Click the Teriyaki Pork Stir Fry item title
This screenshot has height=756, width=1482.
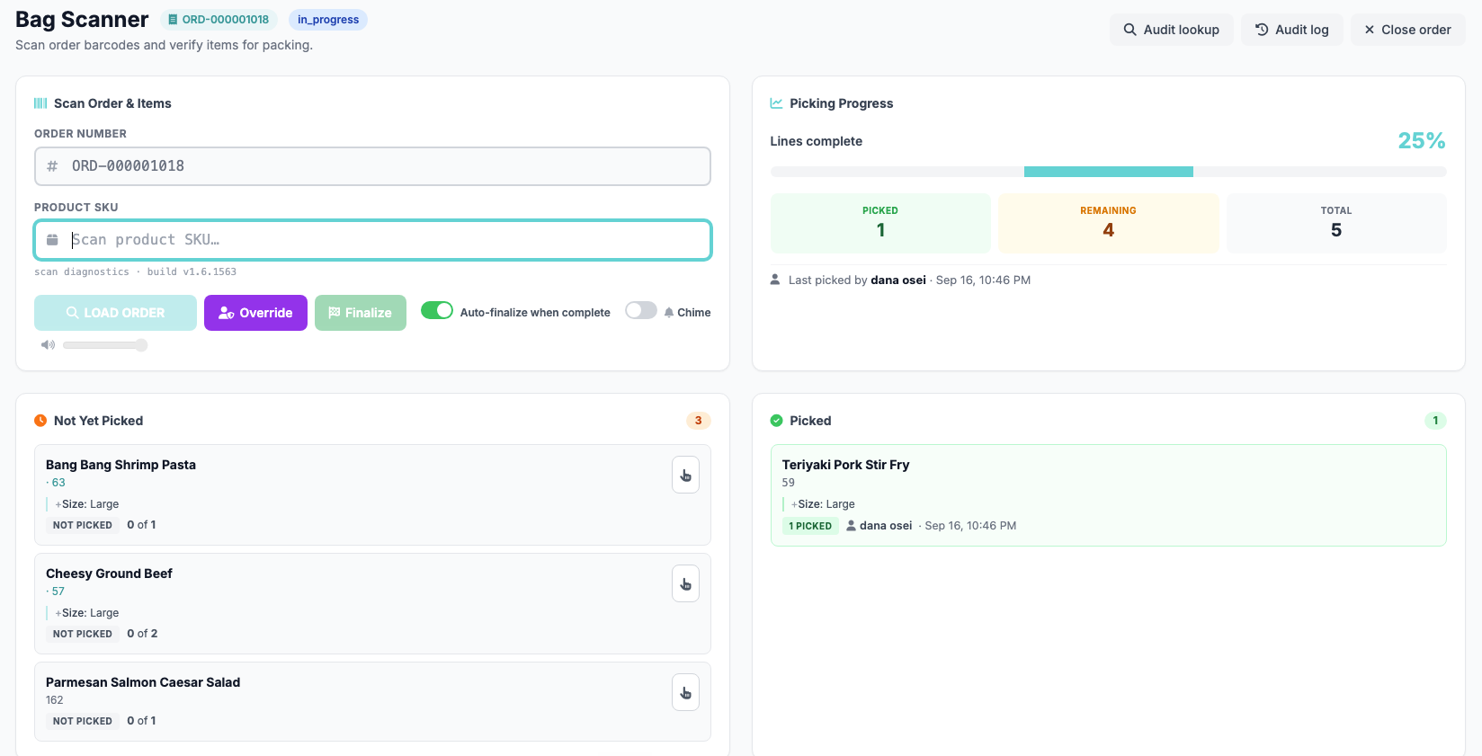pos(845,465)
